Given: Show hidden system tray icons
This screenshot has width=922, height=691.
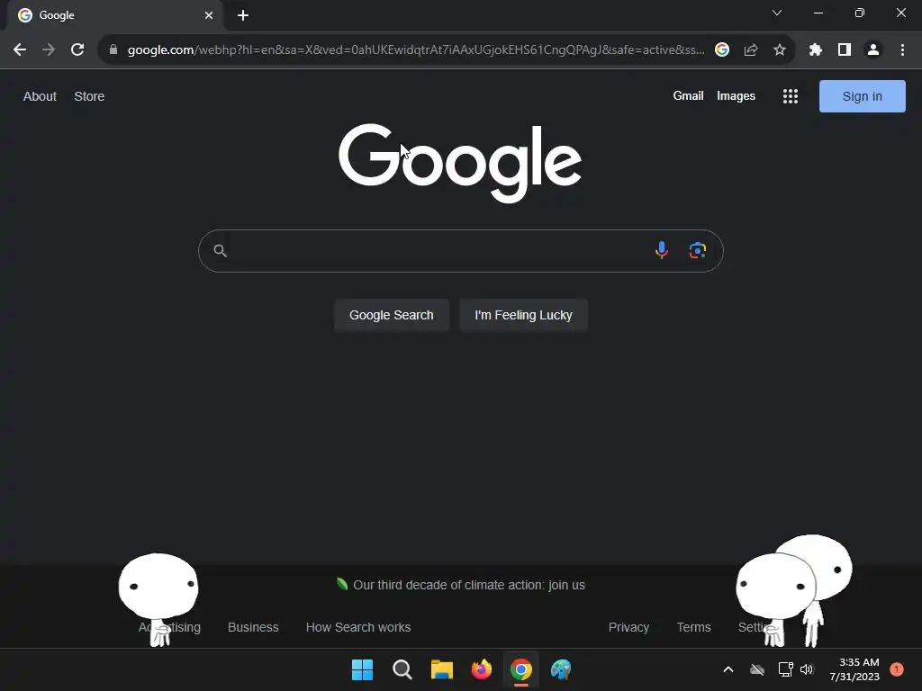Looking at the screenshot, I should click(x=728, y=669).
